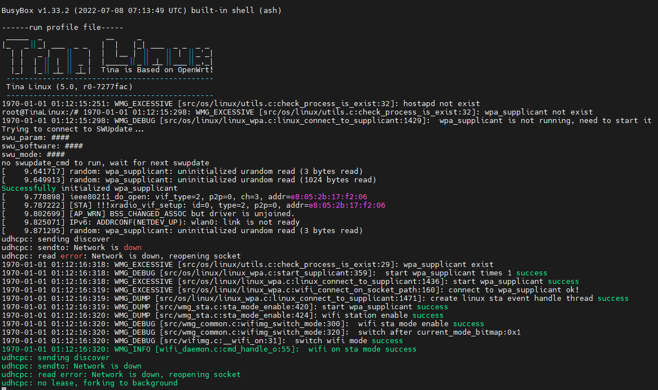This screenshot has height=390, width=658.
Task: Select the swu_mode output line
Action: [33, 155]
